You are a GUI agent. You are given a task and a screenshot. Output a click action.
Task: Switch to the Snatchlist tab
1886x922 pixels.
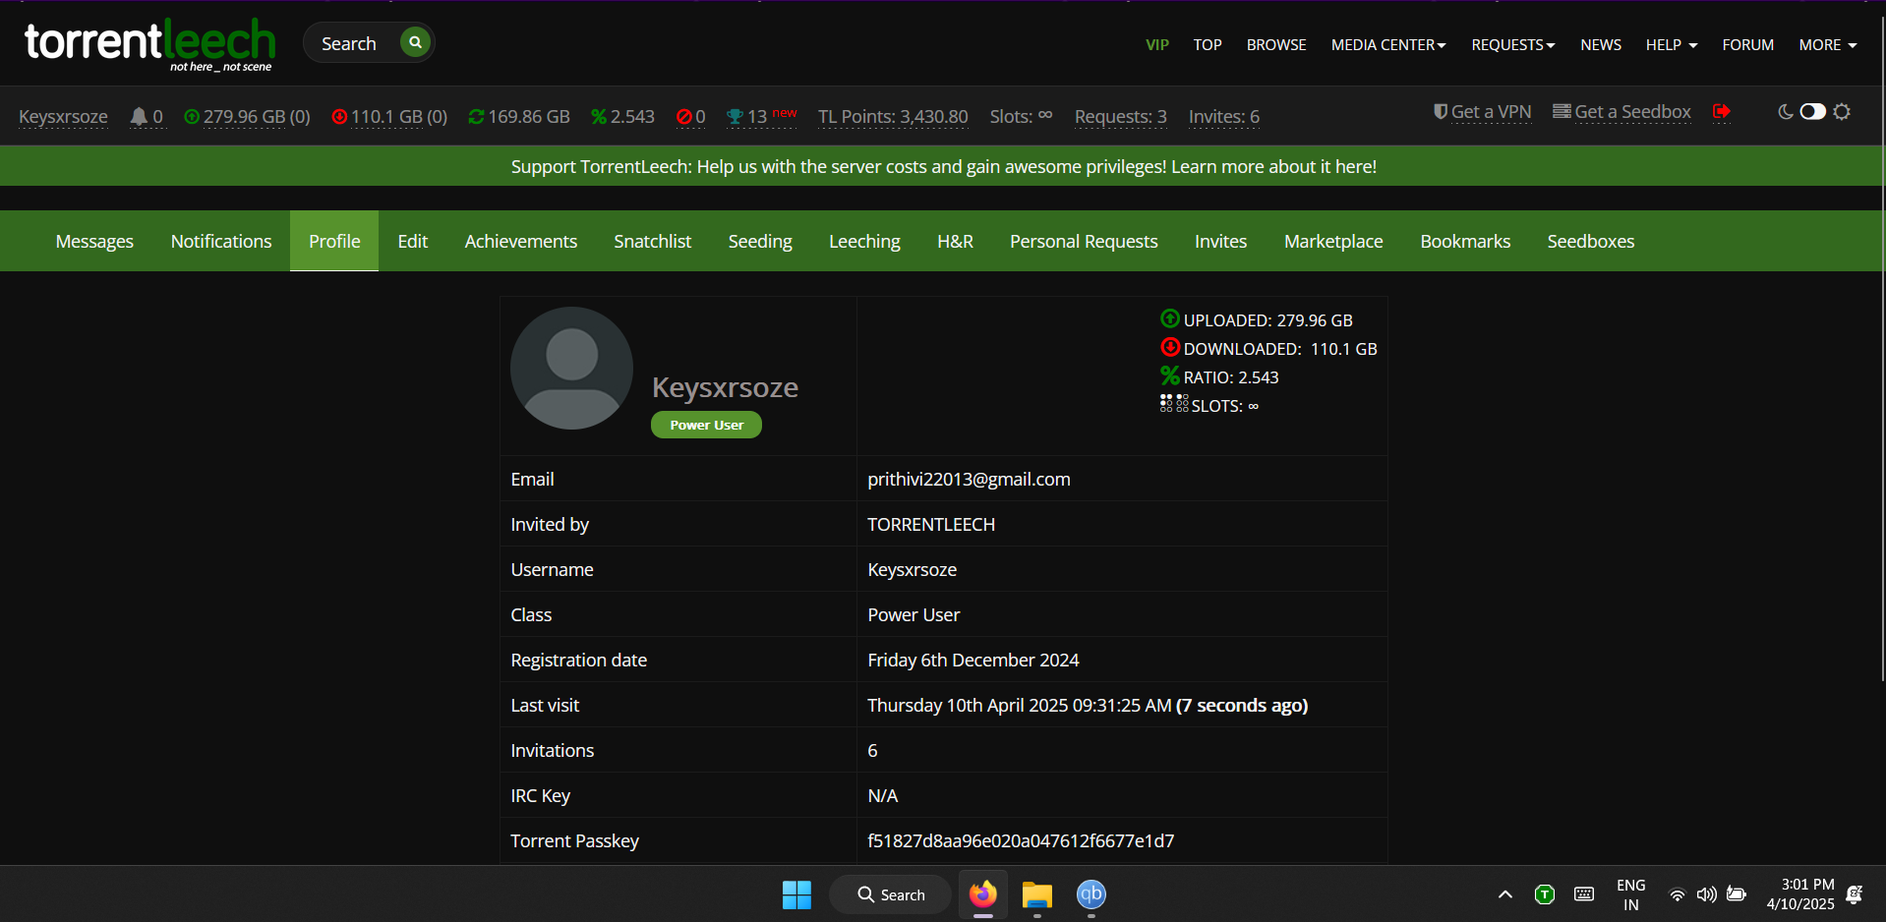[x=652, y=242]
